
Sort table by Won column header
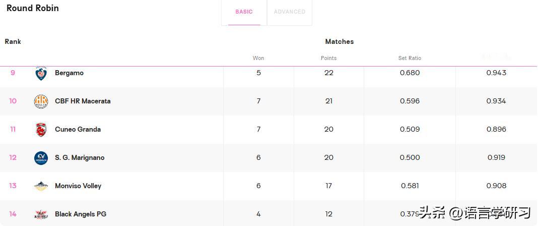258,59
